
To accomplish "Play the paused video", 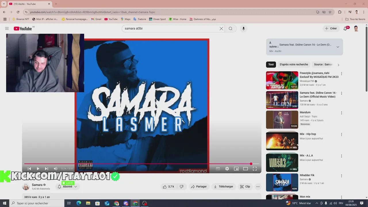I will 38,169.
